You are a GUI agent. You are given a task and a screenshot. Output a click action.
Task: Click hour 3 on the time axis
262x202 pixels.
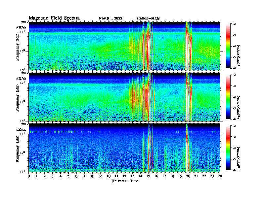click(53, 176)
